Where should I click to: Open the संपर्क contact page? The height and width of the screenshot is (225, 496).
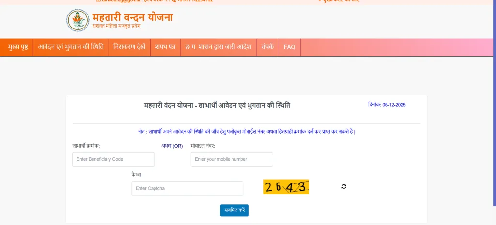pos(267,47)
